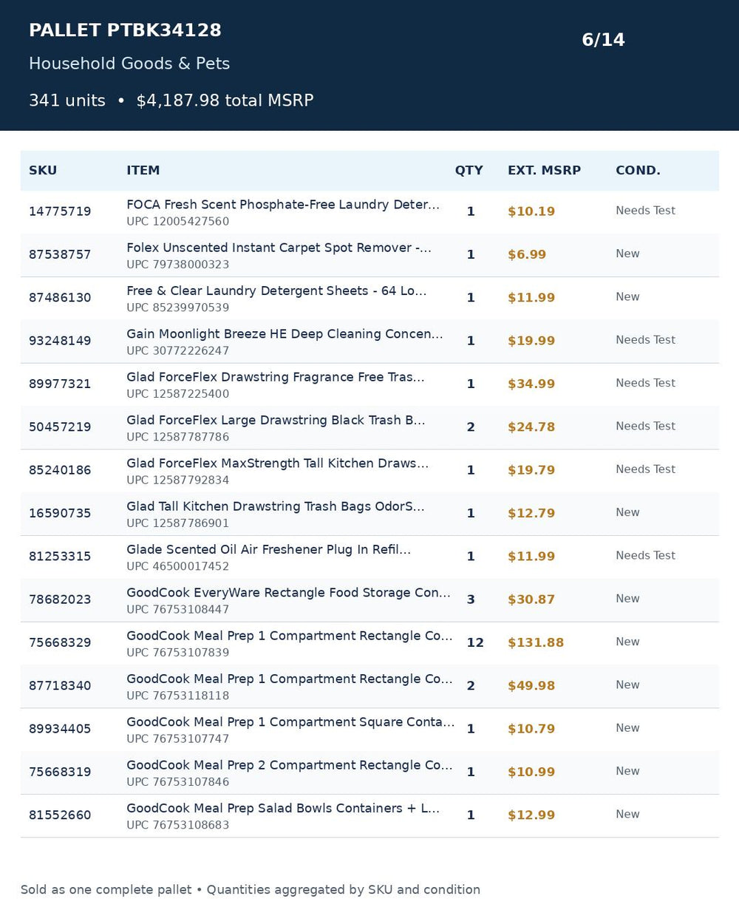Click the $131.88 price

pos(536,642)
